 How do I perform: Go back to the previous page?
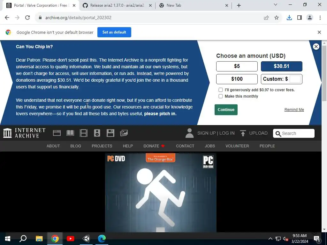(x=7, y=18)
